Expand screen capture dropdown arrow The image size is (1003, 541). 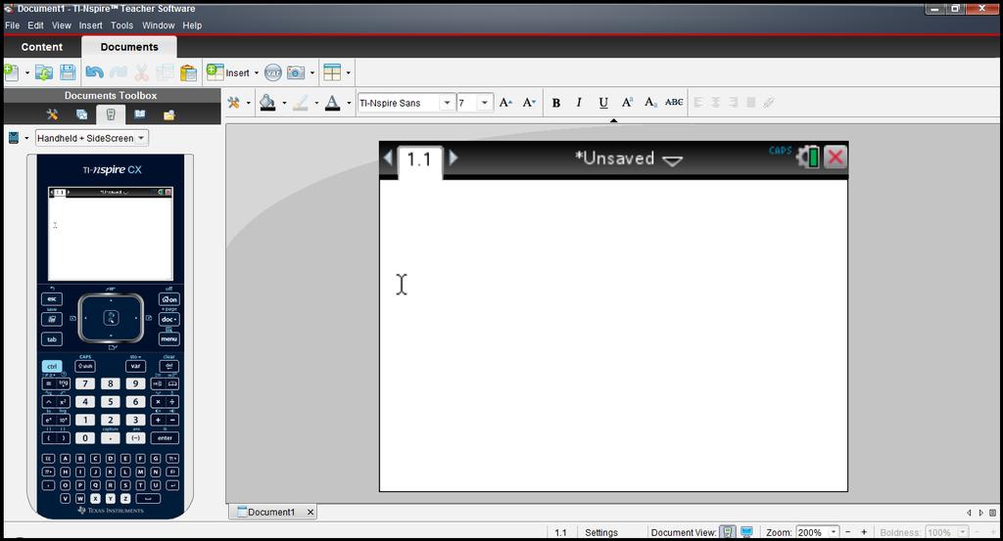[x=312, y=72]
